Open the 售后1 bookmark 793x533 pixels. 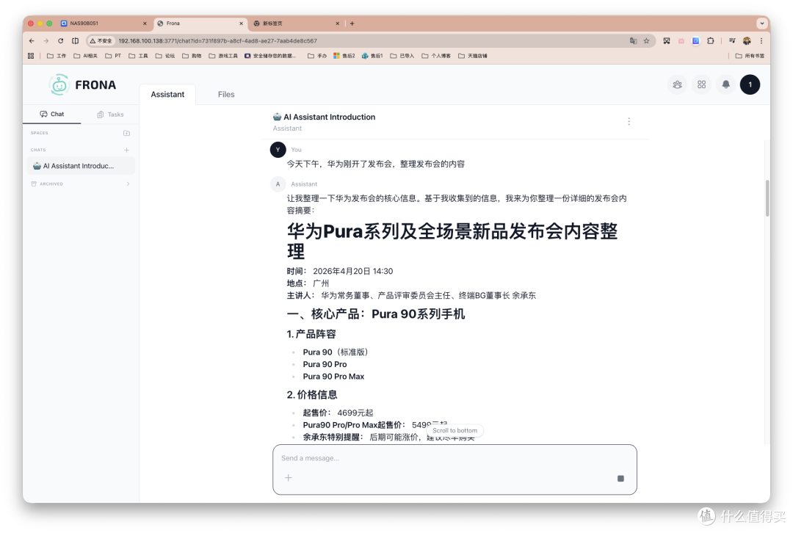(372, 56)
